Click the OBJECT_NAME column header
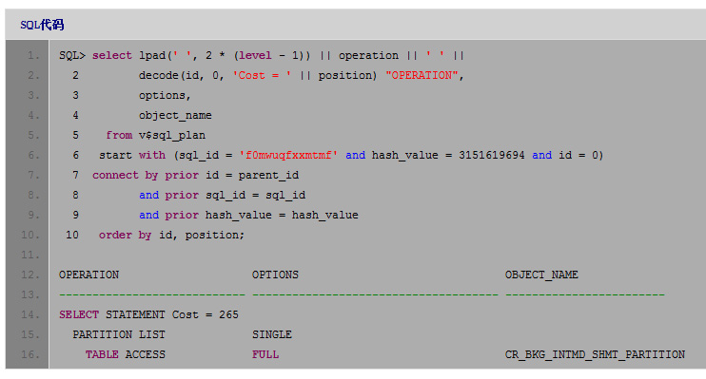706x379 pixels. tap(541, 275)
